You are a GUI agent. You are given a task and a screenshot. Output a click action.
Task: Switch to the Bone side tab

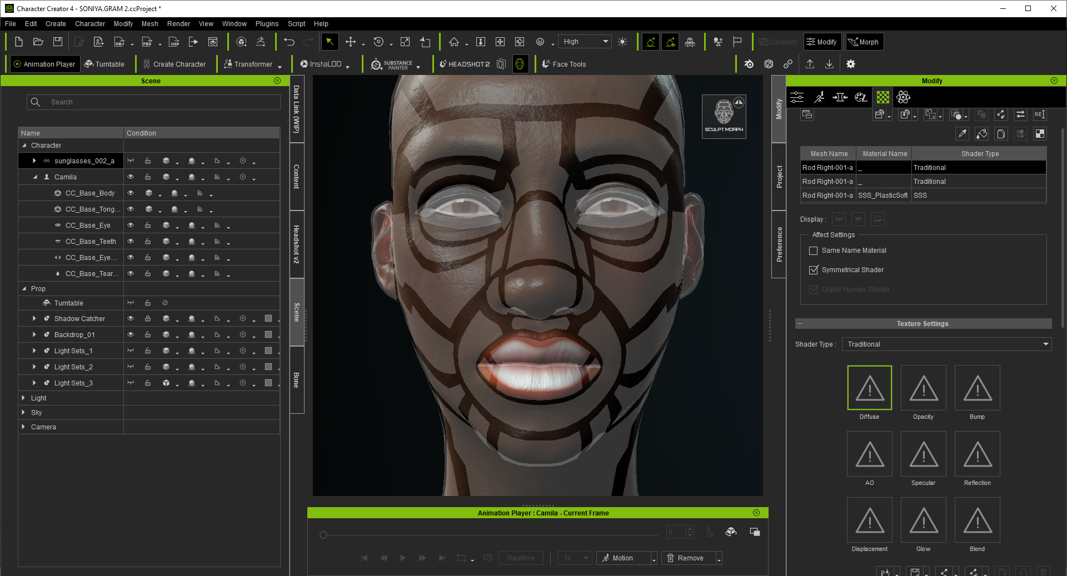click(297, 380)
